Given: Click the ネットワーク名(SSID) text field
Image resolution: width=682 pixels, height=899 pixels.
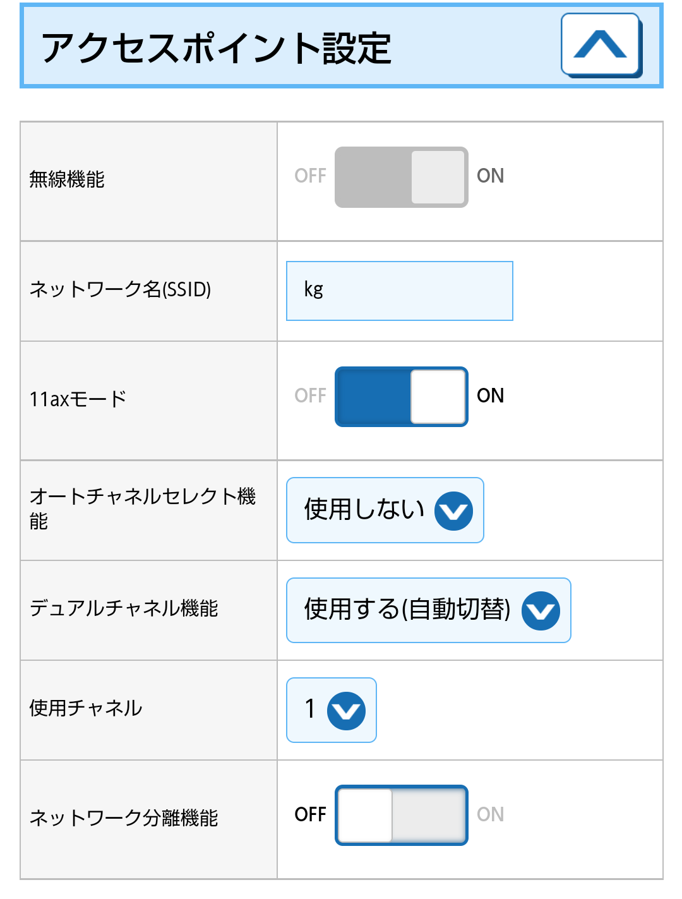Looking at the screenshot, I should (399, 291).
